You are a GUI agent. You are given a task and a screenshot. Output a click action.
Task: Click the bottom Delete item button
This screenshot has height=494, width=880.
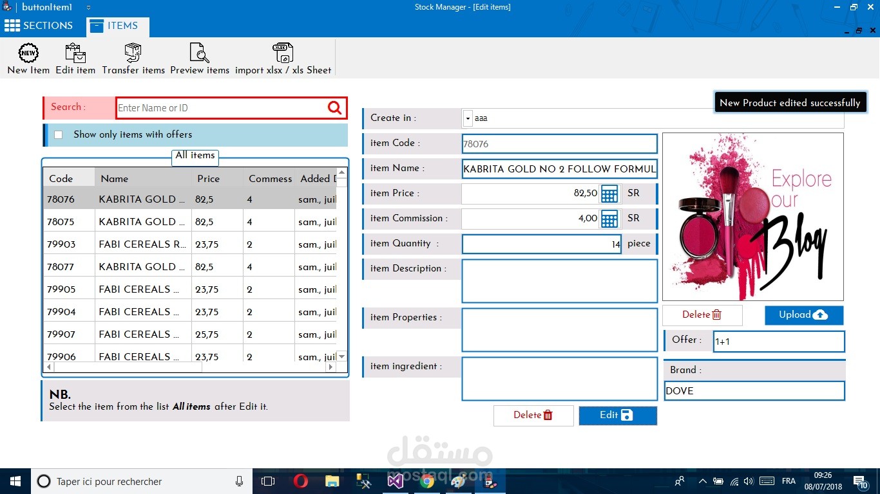pyautogui.click(x=533, y=416)
